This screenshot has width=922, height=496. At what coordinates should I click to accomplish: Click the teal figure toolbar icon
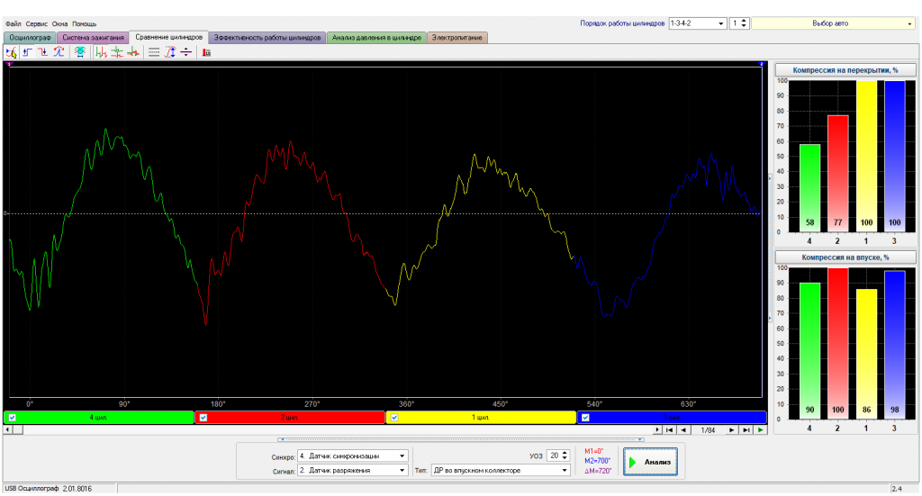(79, 52)
